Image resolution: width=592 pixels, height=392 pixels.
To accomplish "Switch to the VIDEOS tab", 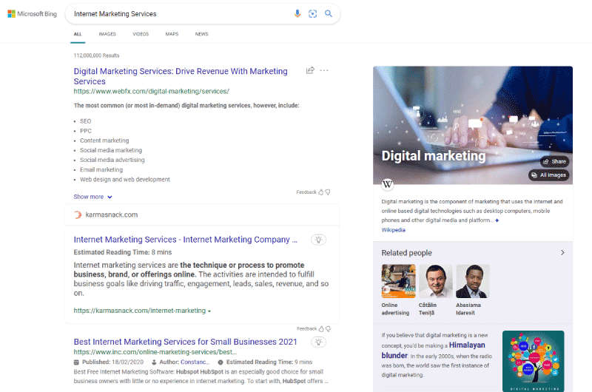I will click(141, 34).
